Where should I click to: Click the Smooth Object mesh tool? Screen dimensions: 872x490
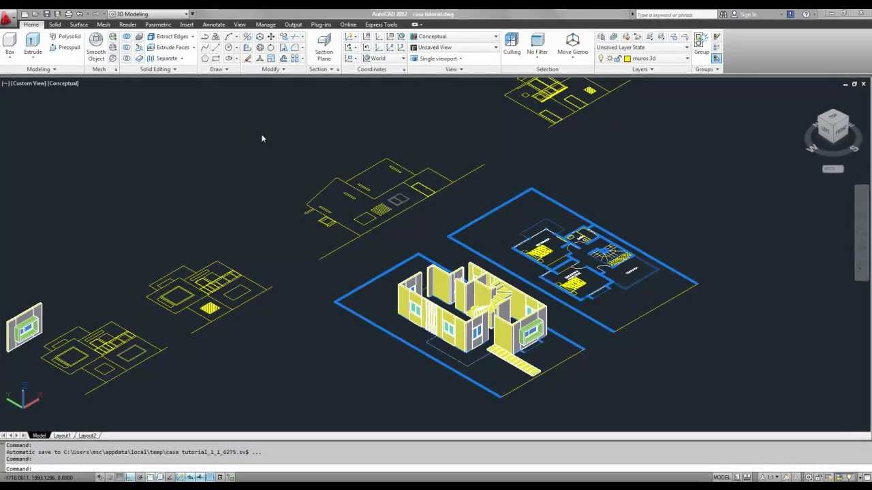pos(96,47)
